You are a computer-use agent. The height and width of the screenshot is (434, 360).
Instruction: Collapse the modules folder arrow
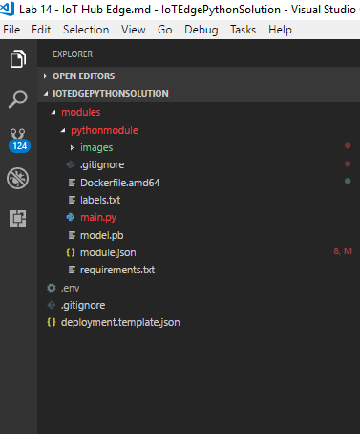[x=53, y=112]
